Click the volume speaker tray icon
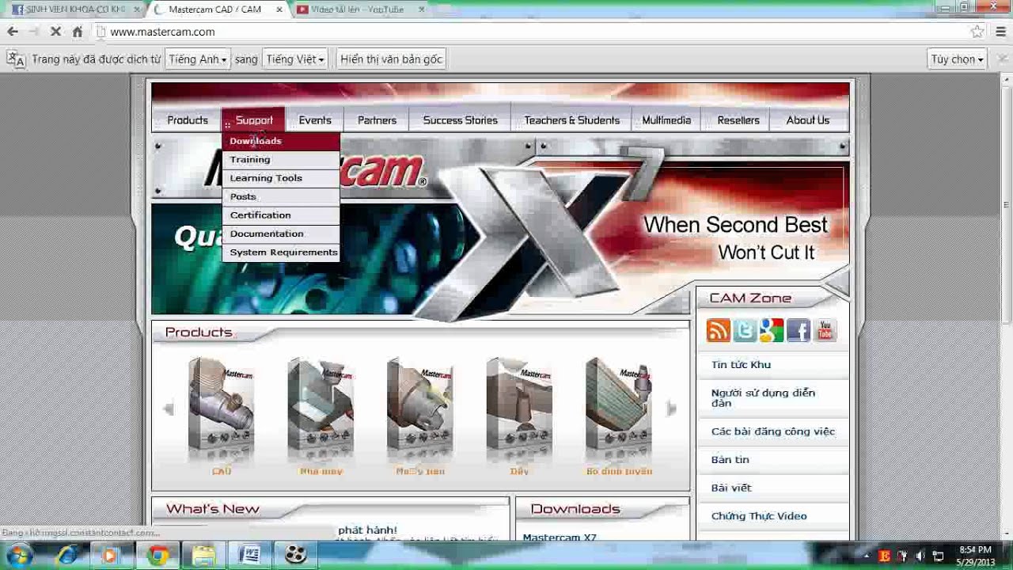Viewport: 1013px width, 570px height. [920, 556]
